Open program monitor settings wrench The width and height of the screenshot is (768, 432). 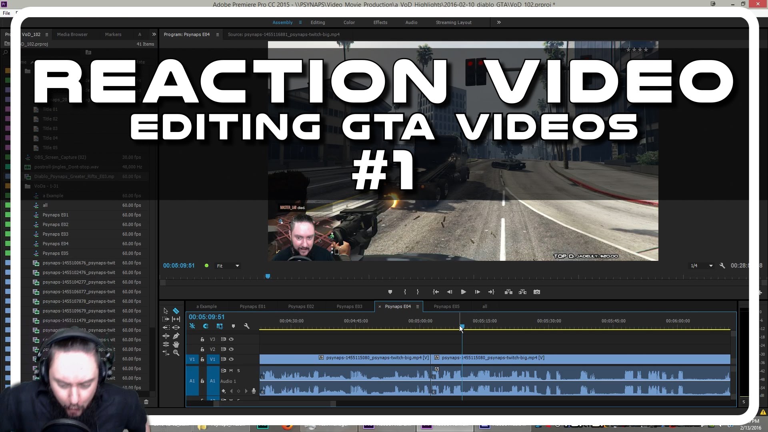[722, 266]
